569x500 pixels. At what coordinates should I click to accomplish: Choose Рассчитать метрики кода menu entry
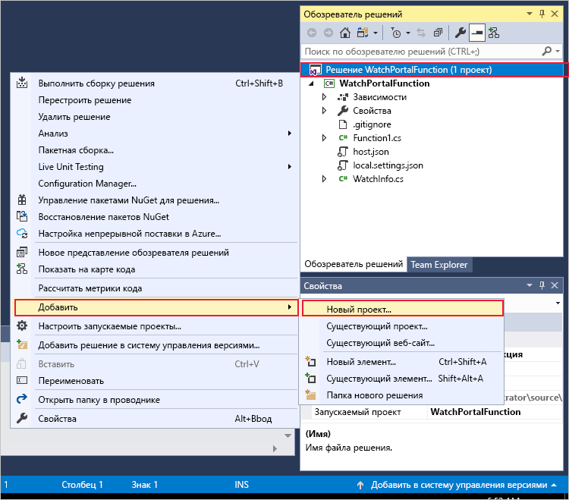[x=156, y=288]
